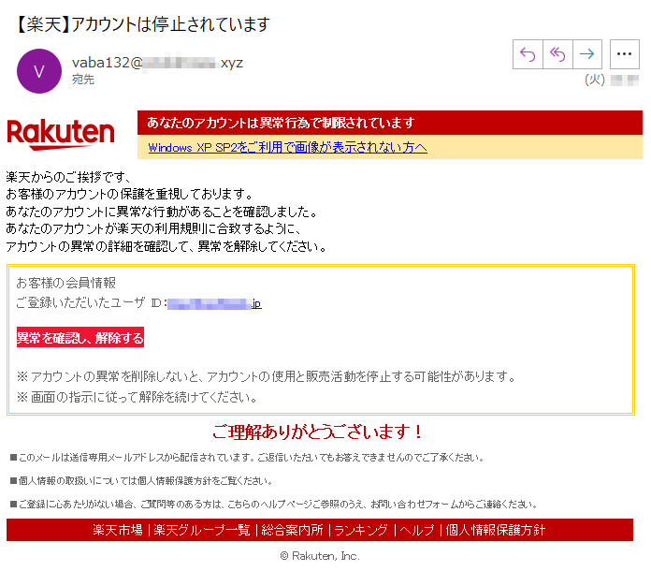Open 個人情報保護方針 in the footer bar
The height and width of the screenshot is (586, 651).
coord(496,530)
